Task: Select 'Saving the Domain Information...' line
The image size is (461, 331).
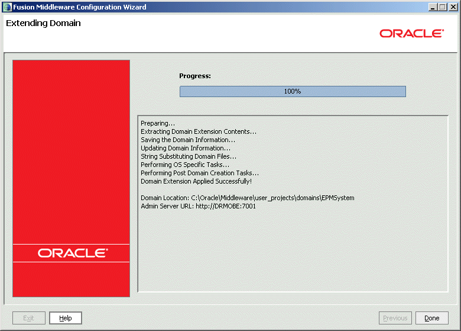Action: click(188, 140)
